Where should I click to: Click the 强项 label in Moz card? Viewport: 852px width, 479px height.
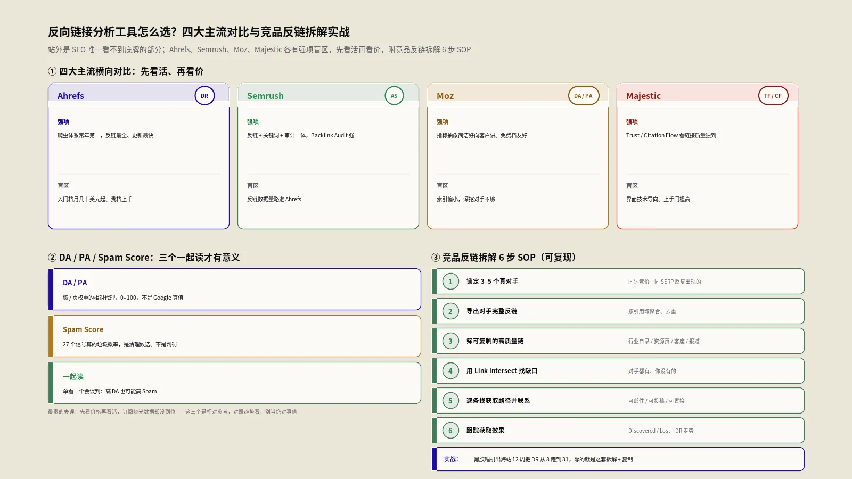pyautogui.click(x=443, y=122)
